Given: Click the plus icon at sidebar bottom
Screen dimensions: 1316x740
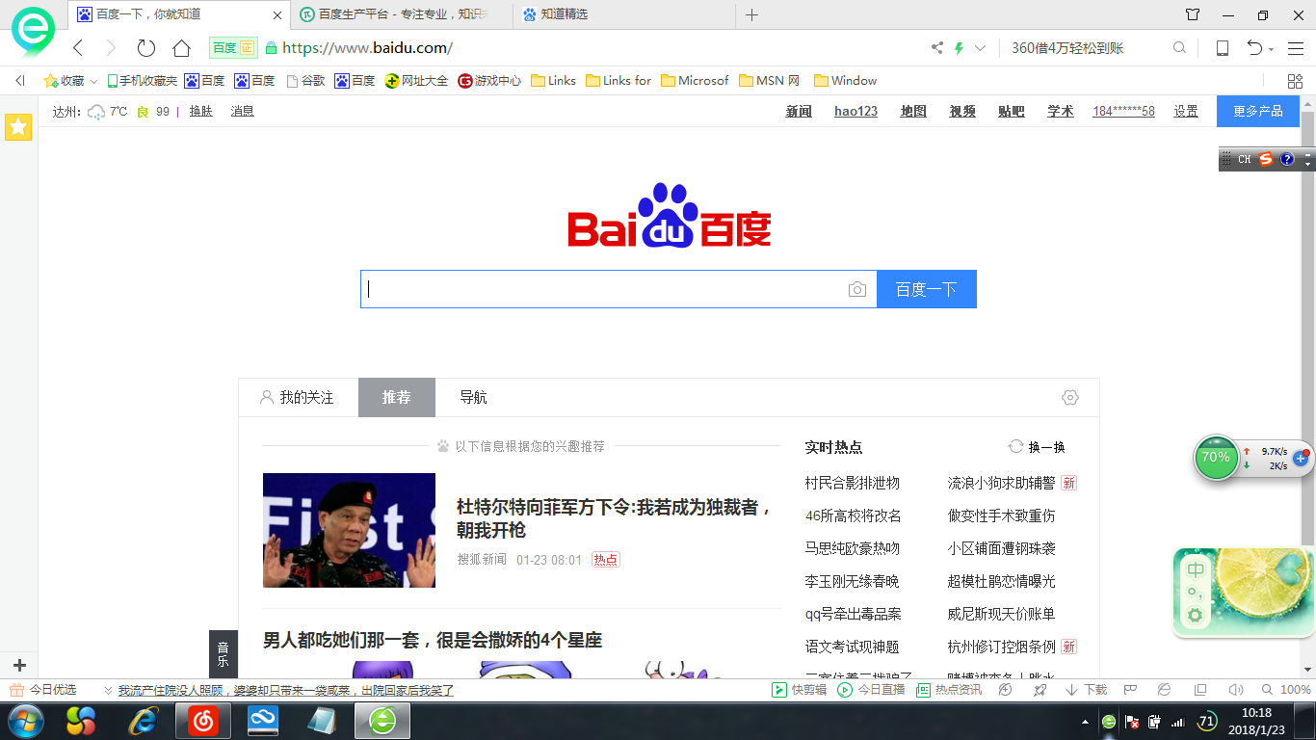Looking at the screenshot, I should pos(19,665).
